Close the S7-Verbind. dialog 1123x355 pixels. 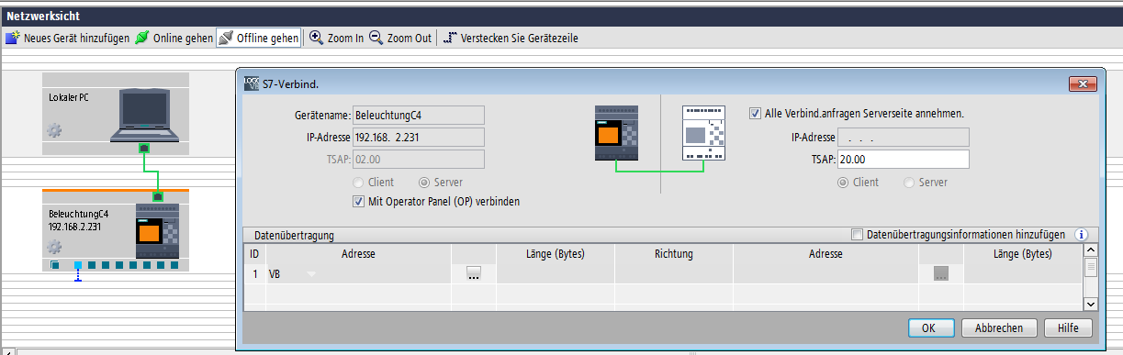click(x=1083, y=83)
